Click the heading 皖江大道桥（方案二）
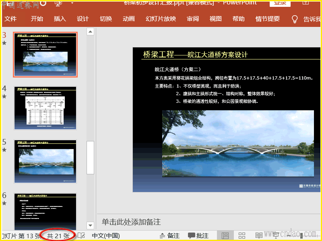This screenshot has height=241, width=322. click(x=178, y=69)
